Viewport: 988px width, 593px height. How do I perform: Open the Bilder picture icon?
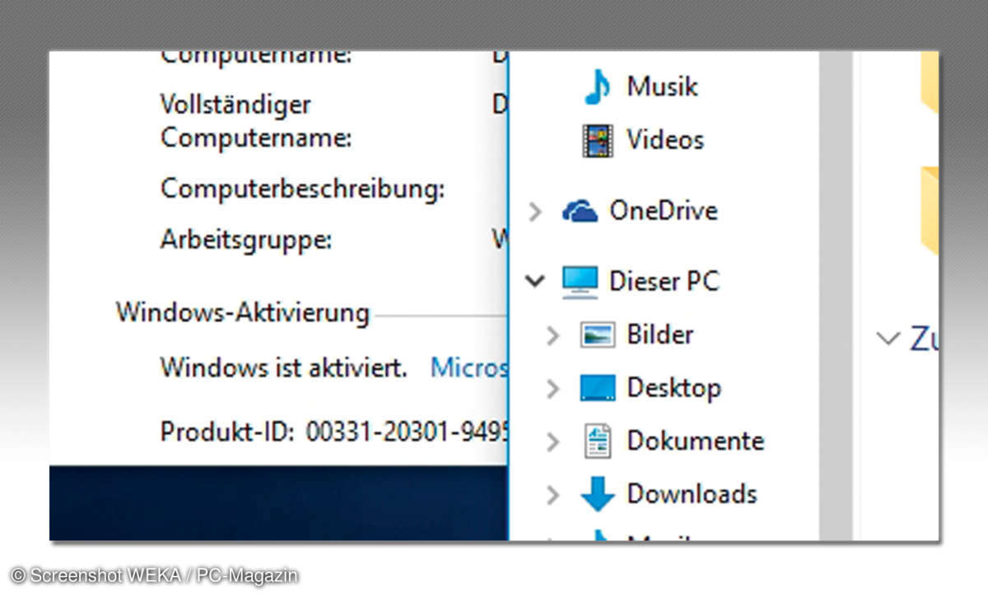(597, 335)
